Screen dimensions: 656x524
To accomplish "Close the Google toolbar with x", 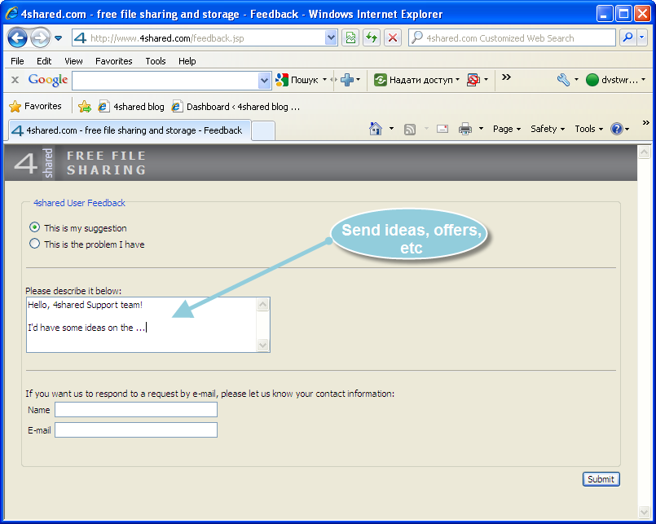I will point(15,80).
